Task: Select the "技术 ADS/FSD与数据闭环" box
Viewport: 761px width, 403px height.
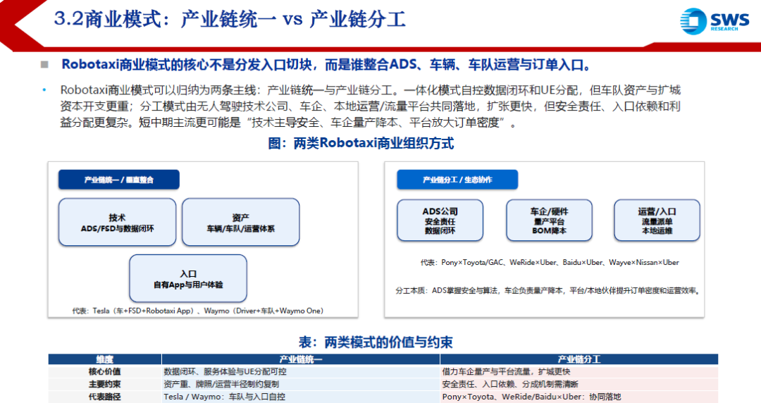Action: pos(118,223)
